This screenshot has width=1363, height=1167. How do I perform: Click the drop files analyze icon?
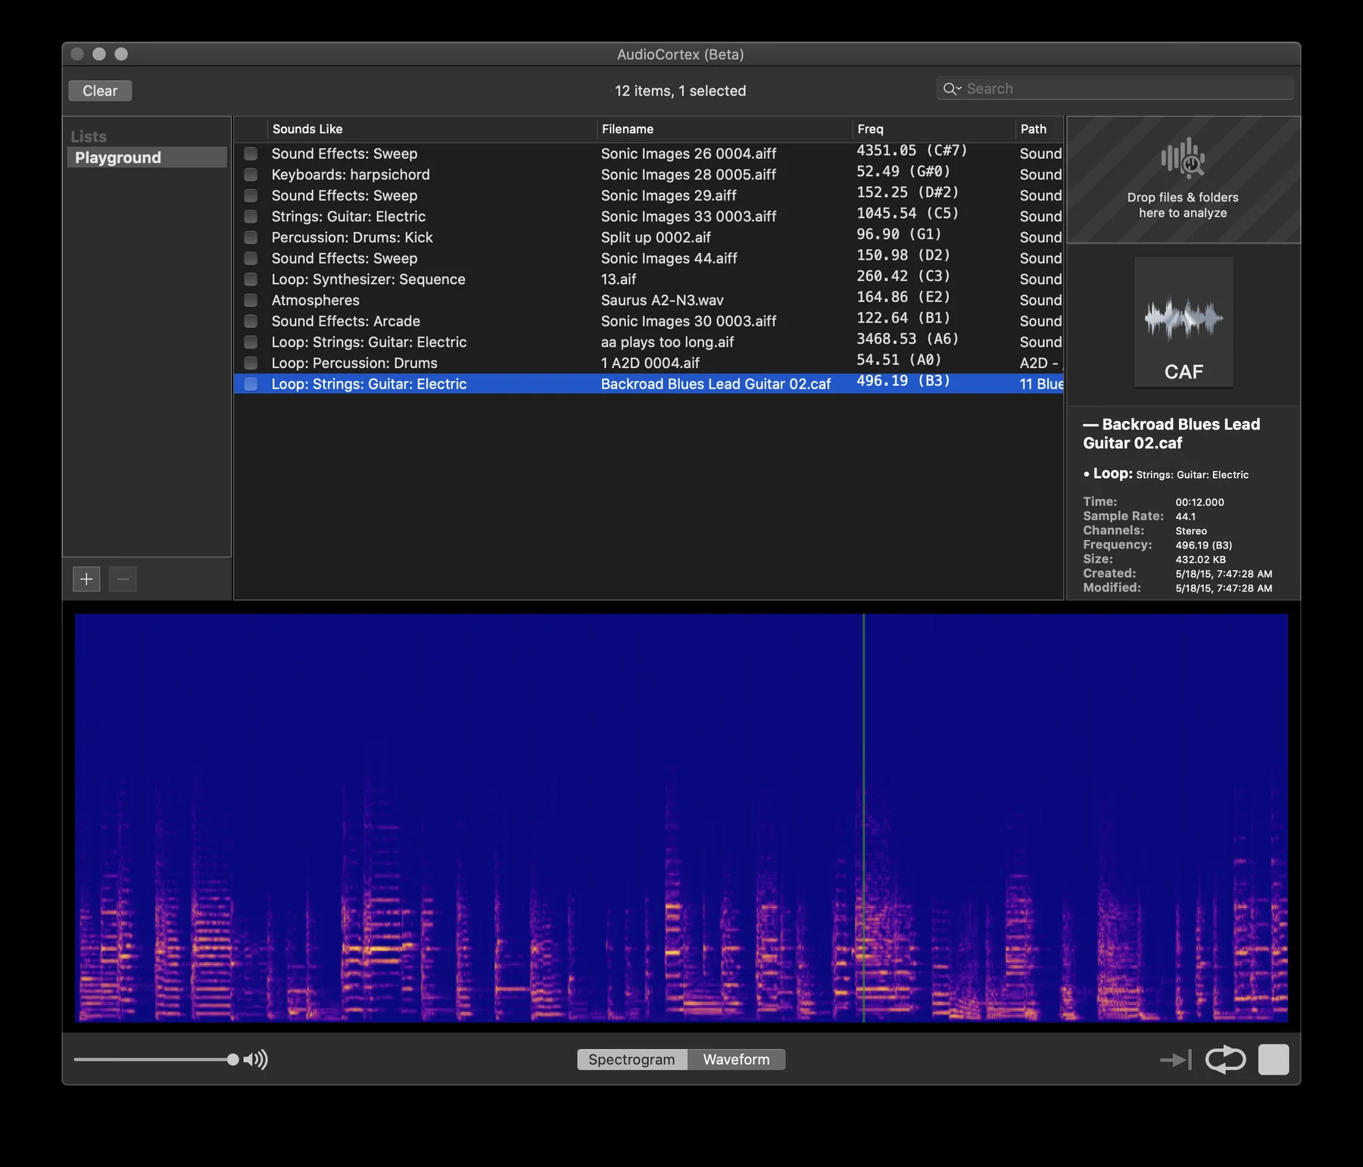(x=1183, y=158)
